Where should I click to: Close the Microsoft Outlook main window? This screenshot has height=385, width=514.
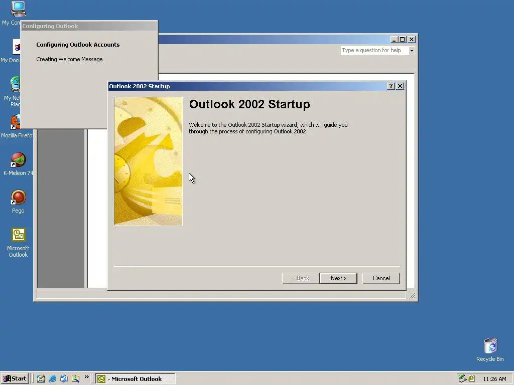[412, 40]
